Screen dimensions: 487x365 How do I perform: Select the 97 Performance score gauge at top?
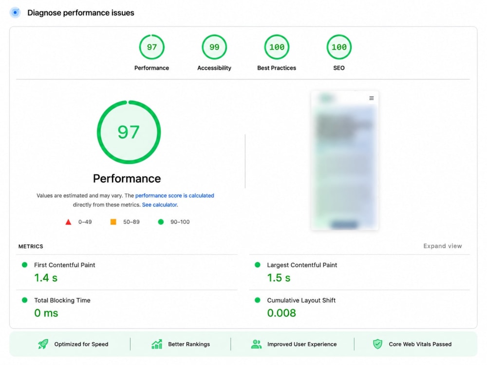[151, 47]
